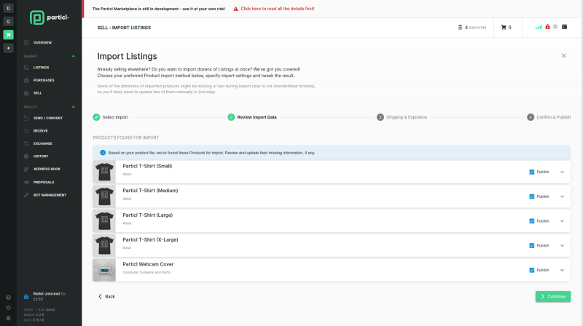Go to Shipping & Expiration step
The width and height of the screenshot is (583, 326).
(402, 117)
